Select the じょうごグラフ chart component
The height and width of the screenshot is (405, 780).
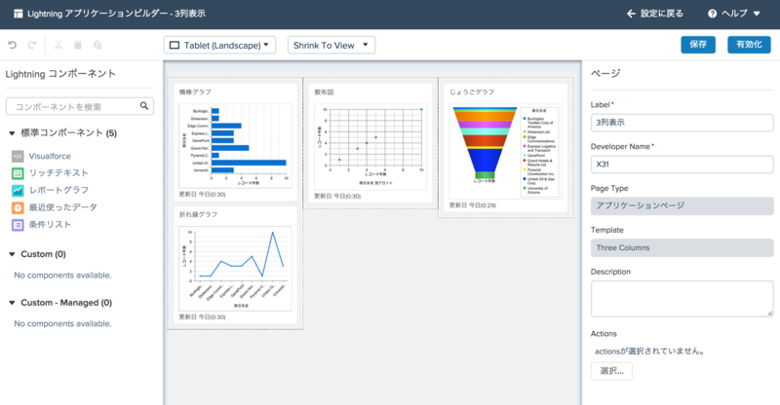[x=505, y=148]
